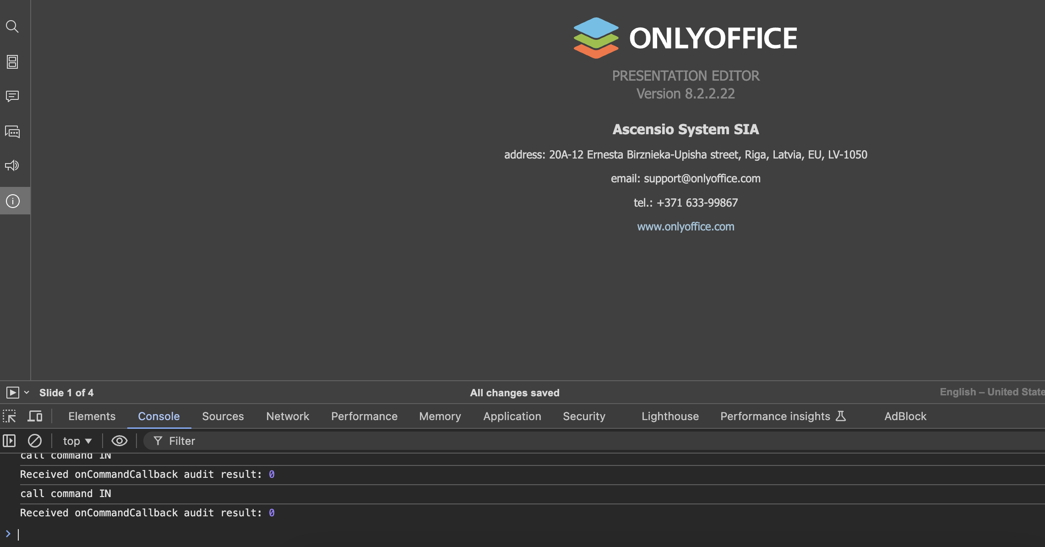Click the Ascensio System SIA heading
The image size is (1045, 547).
coord(686,129)
